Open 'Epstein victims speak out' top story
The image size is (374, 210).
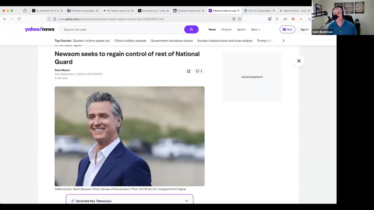tap(91, 41)
